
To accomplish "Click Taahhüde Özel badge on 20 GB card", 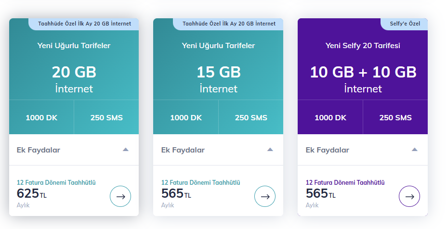I will click(84, 24).
